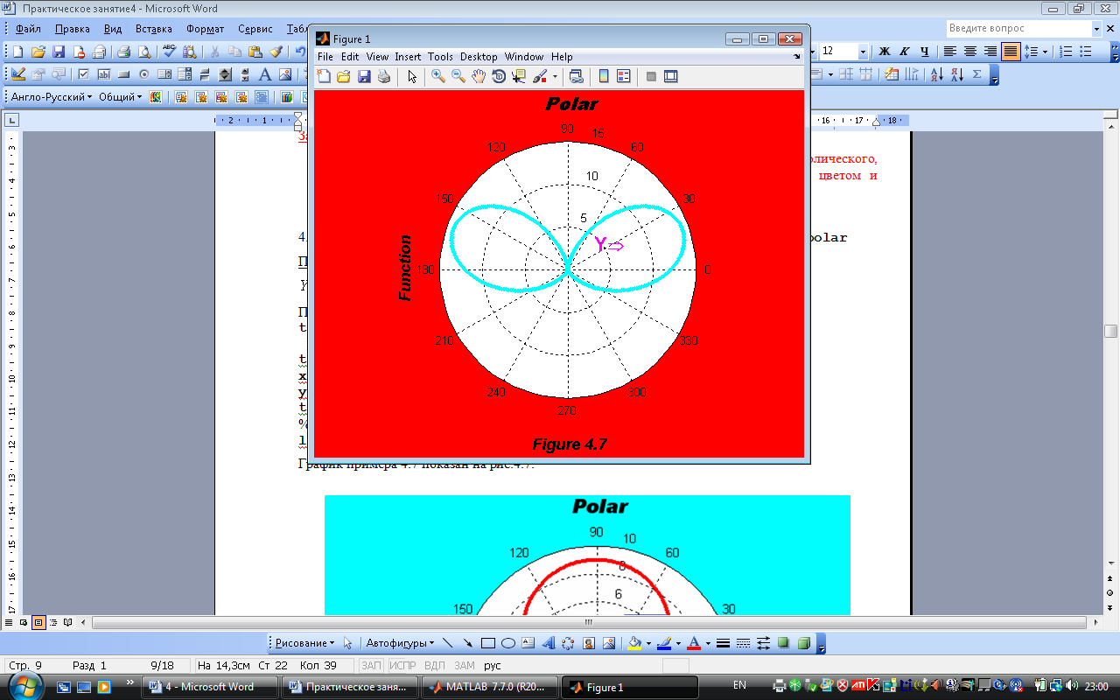Screen dimensions: 1120x700
Task: Click Word's Paste icon
Action: pyautogui.click(x=255, y=52)
